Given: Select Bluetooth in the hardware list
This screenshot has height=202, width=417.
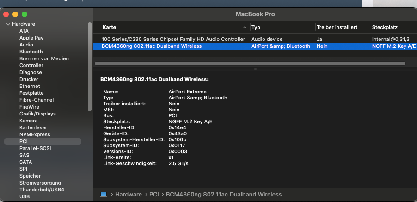Looking at the screenshot, I should 31,52.
